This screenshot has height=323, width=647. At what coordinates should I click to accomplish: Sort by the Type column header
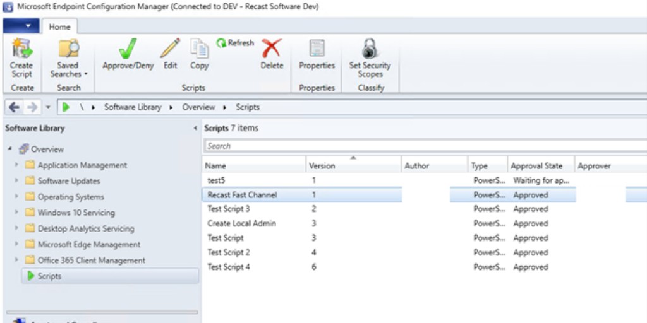click(x=488, y=166)
